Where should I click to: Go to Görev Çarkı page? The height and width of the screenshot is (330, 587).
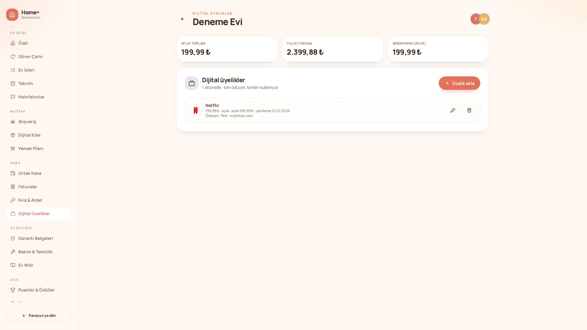[38, 57]
